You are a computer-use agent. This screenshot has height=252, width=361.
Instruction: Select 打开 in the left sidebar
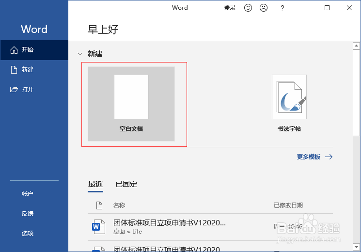tap(34, 89)
